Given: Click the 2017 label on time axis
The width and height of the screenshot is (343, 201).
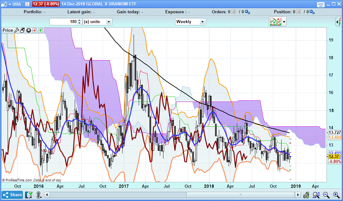Looking at the screenshot, I should pyautogui.click(x=124, y=186).
